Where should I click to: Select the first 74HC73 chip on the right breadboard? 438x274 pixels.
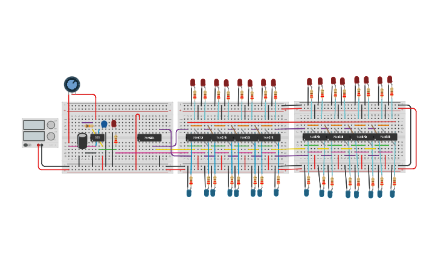315,137
